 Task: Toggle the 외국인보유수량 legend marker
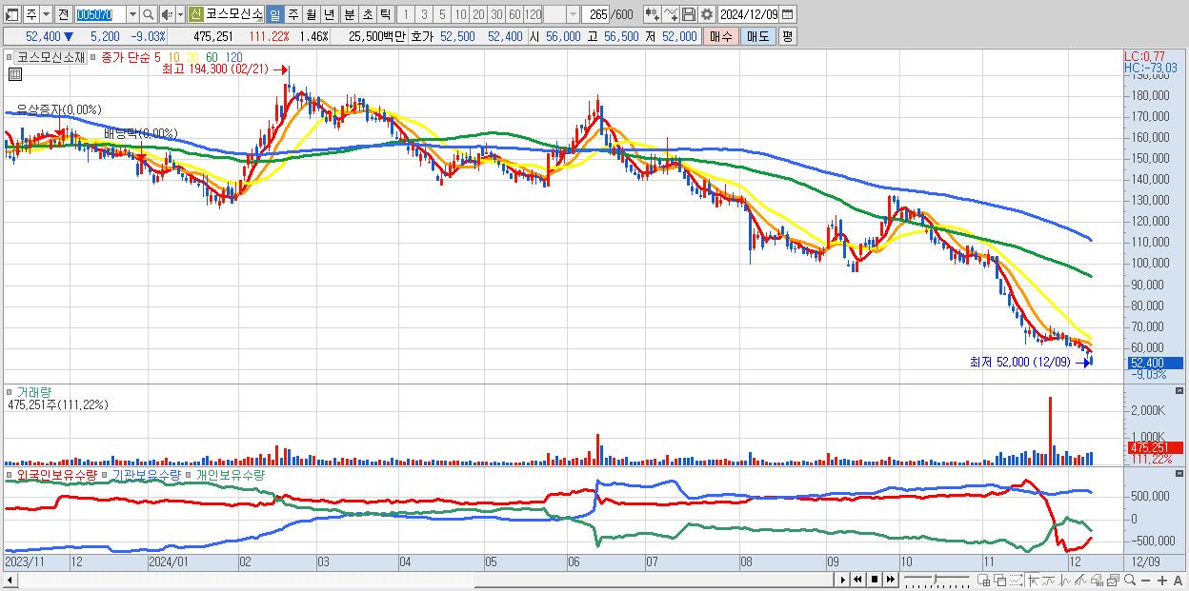point(9,474)
